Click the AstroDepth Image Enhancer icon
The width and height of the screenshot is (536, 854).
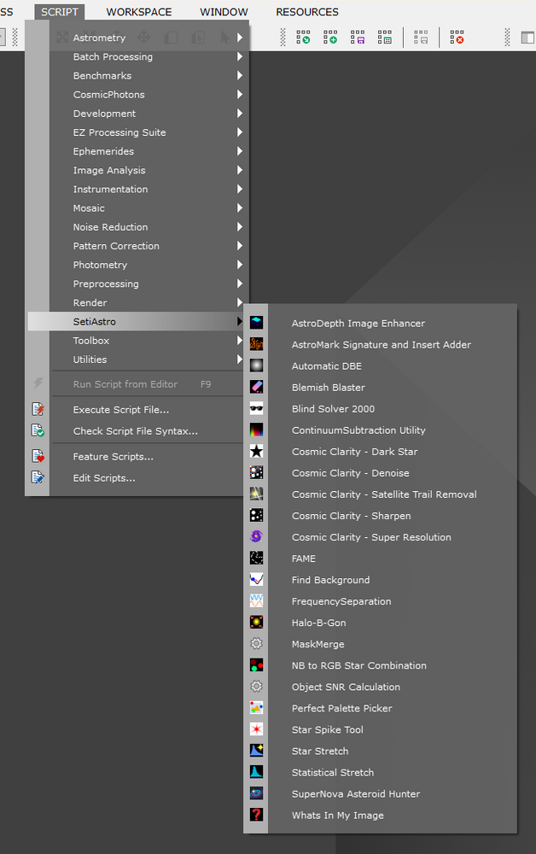coord(256,323)
